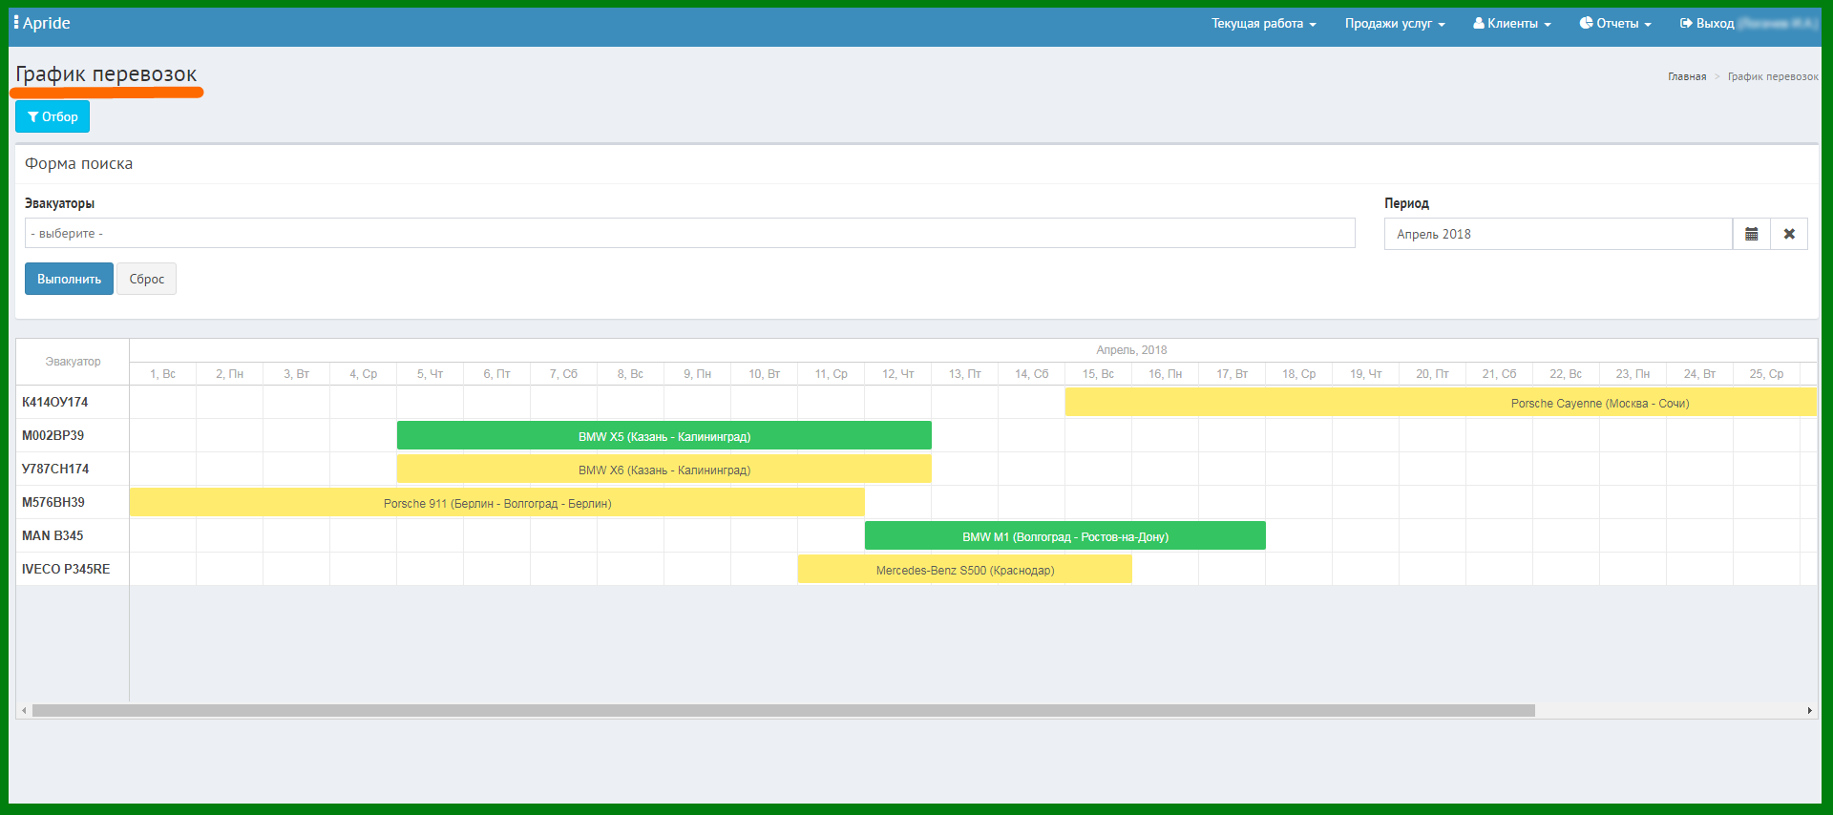Click evacuator row Y787CH174
The width and height of the screenshot is (1833, 815).
pos(73,469)
